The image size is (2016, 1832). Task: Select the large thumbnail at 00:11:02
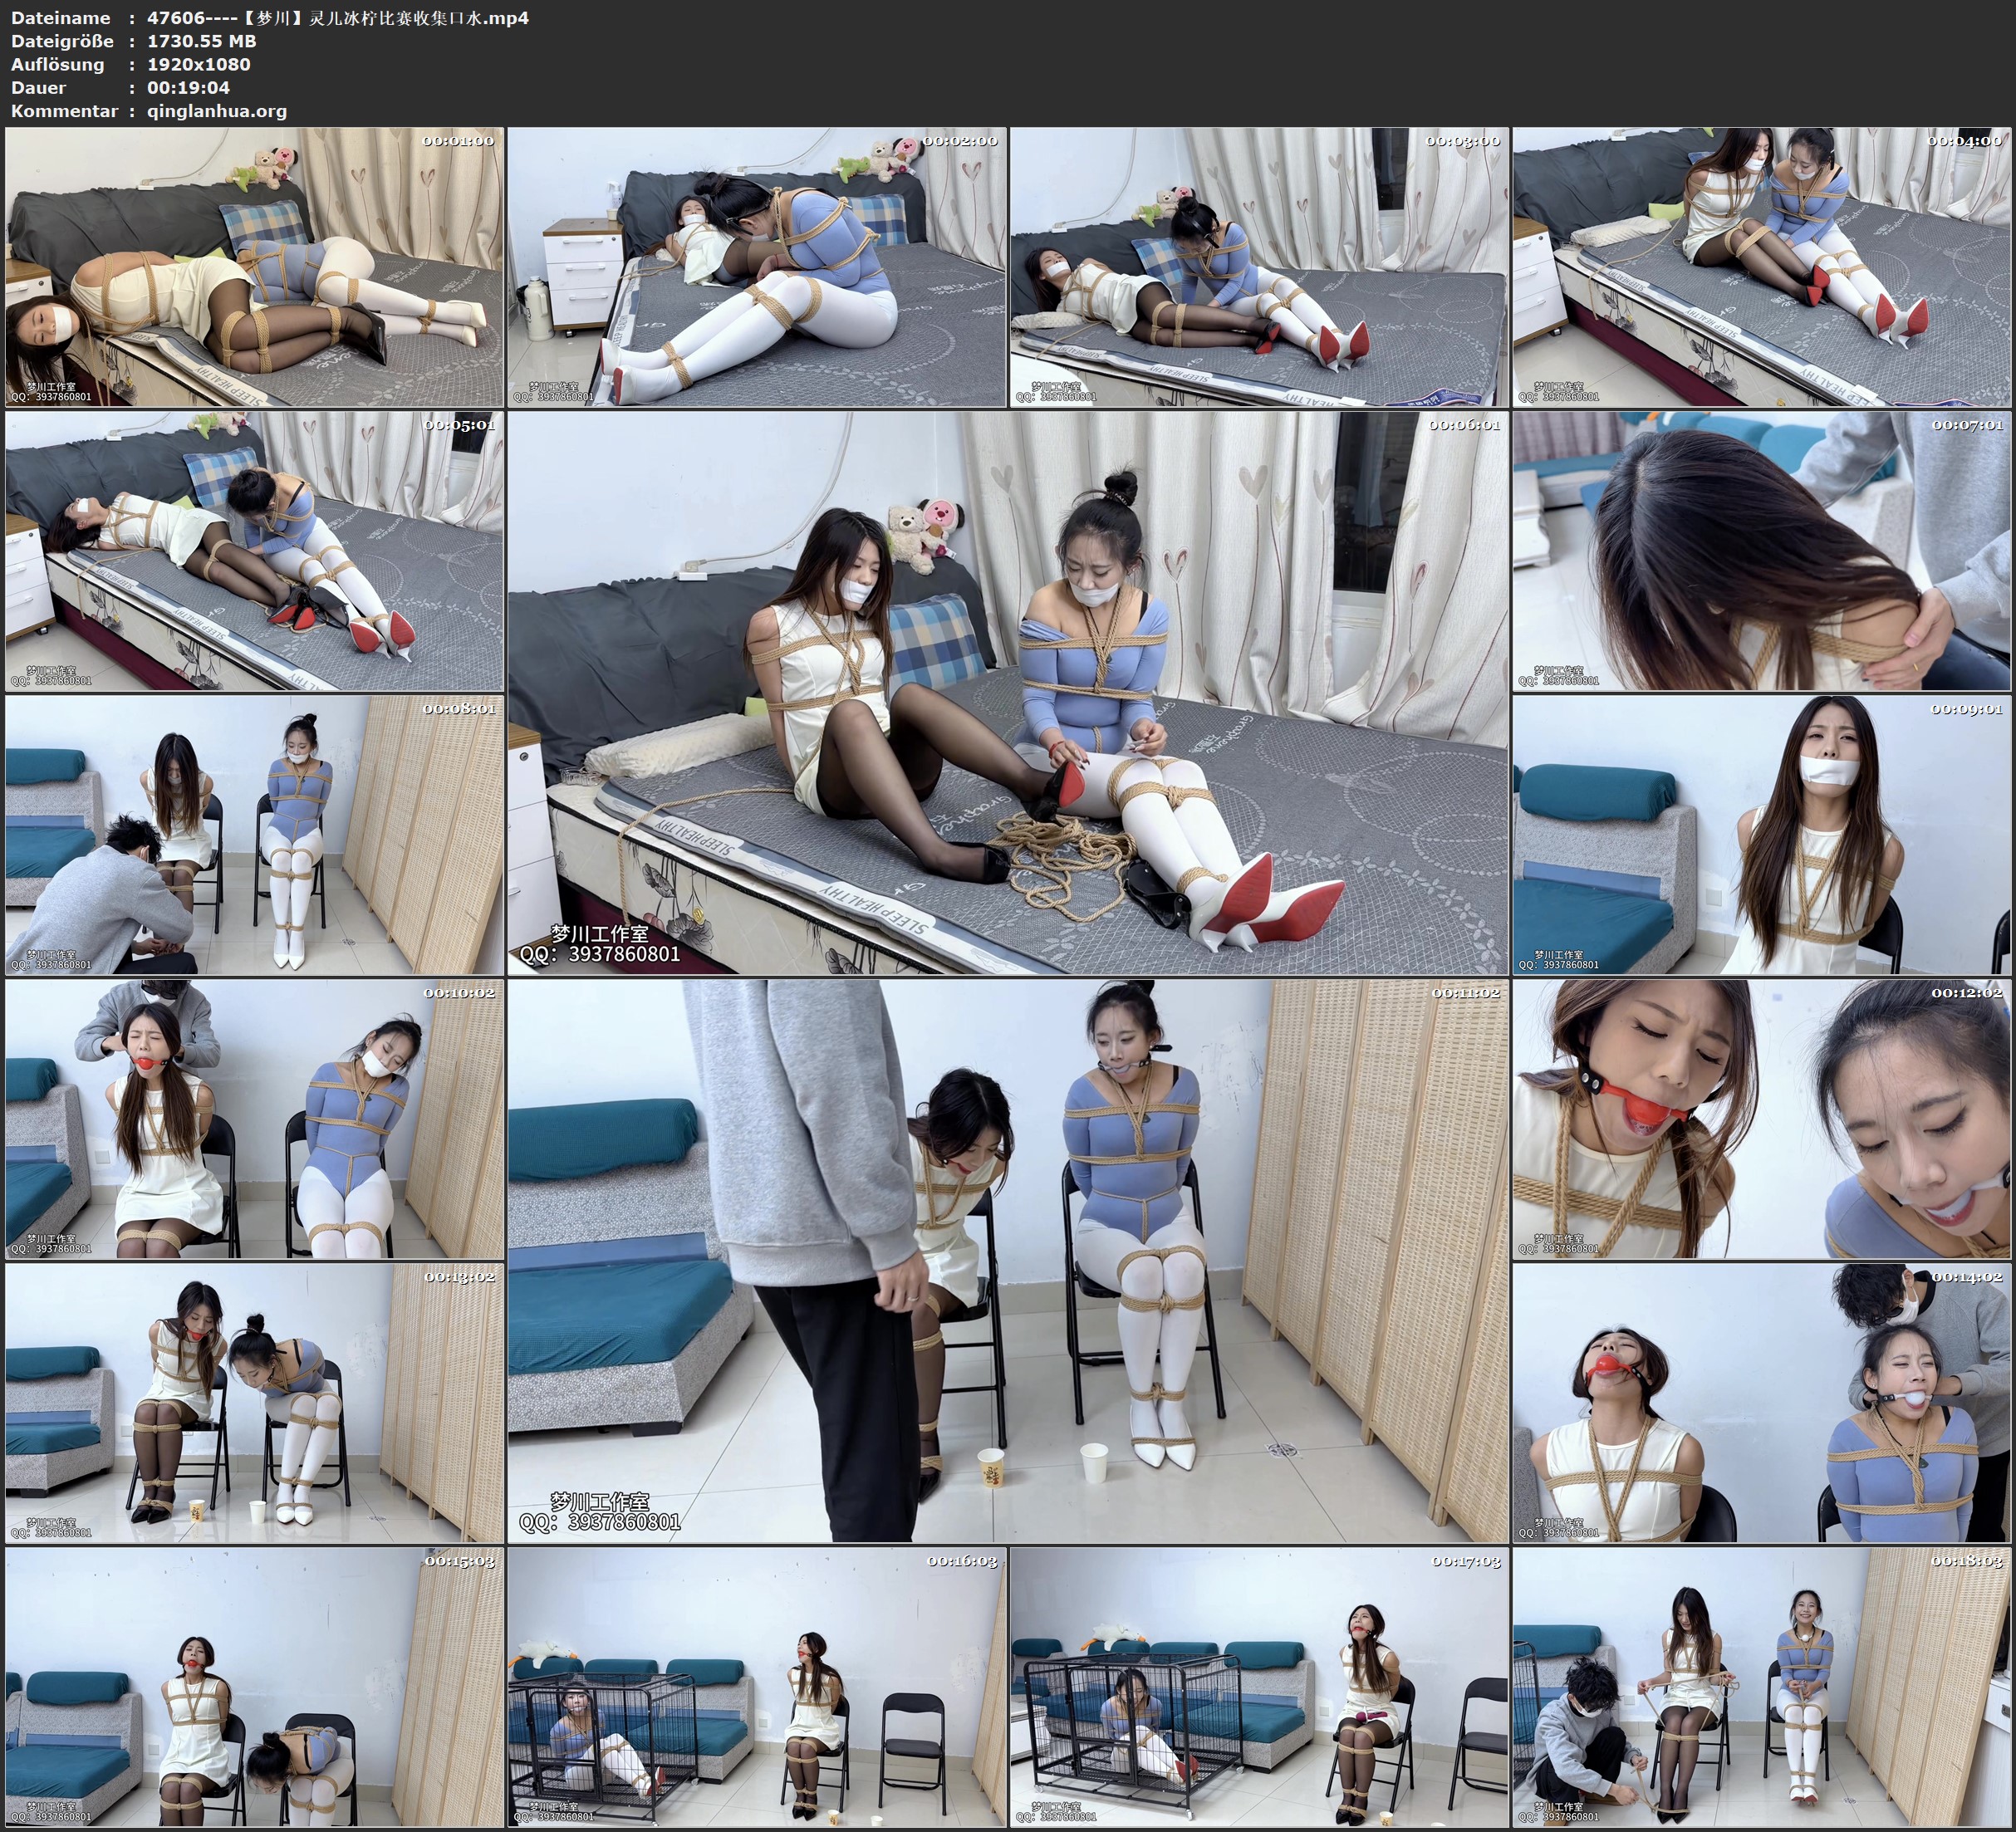click(x=1008, y=1261)
